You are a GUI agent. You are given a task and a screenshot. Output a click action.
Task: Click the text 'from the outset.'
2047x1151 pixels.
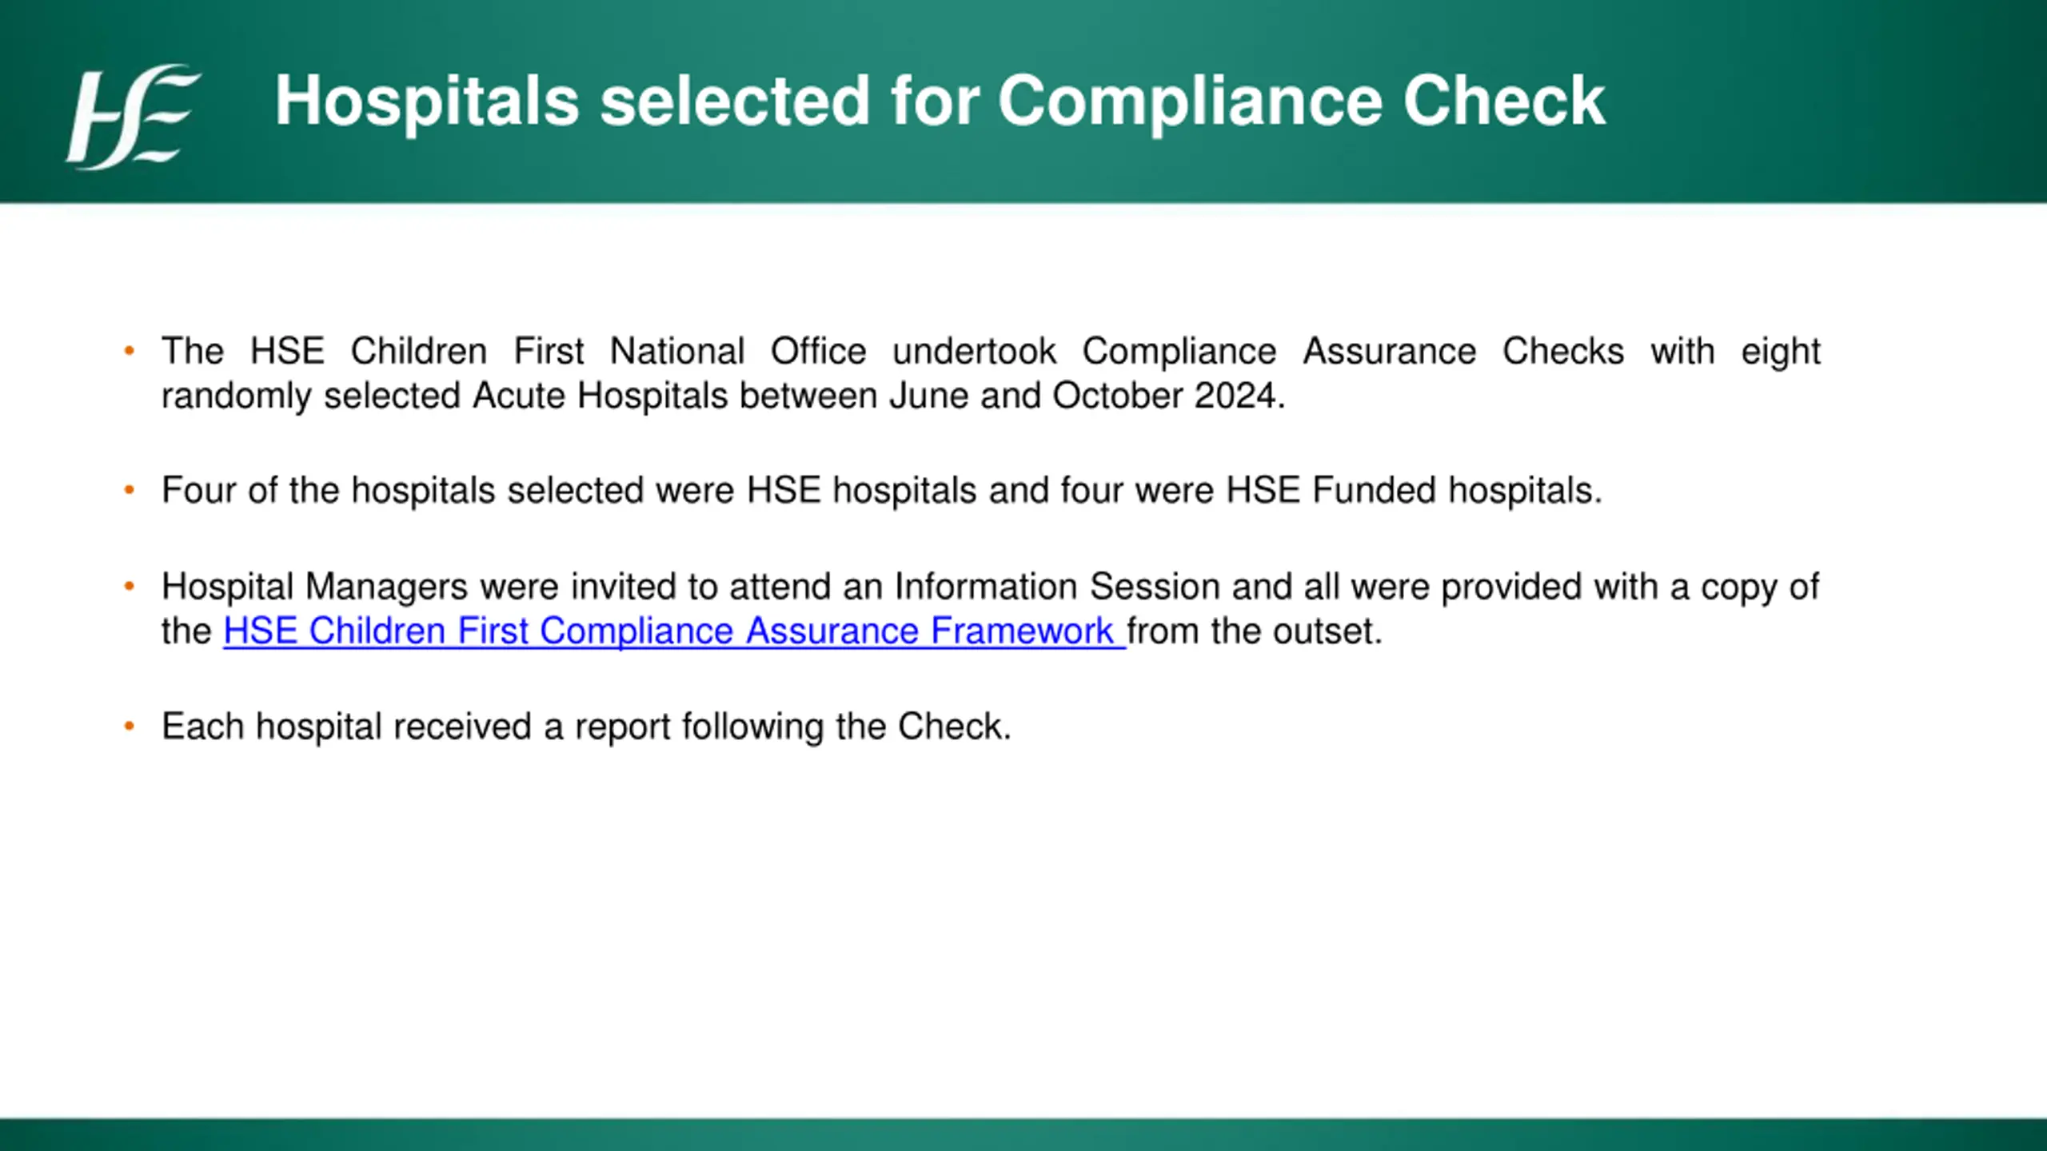click(1255, 631)
